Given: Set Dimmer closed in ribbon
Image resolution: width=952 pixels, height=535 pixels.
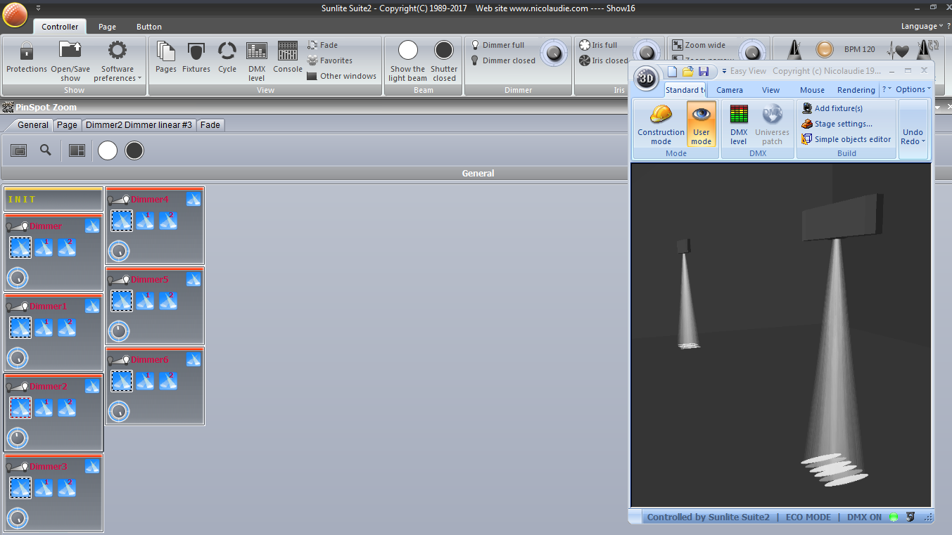Looking at the screenshot, I should (504, 60).
